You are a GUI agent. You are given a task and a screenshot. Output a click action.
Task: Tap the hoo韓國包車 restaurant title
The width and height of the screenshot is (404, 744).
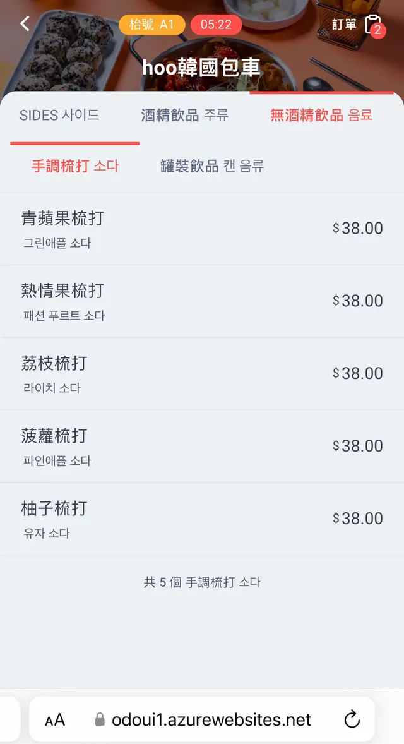(x=201, y=68)
